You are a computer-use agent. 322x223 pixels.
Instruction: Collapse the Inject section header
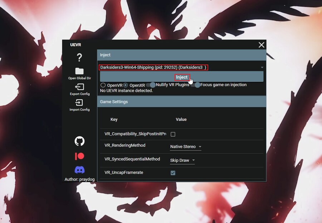coord(181,55)
